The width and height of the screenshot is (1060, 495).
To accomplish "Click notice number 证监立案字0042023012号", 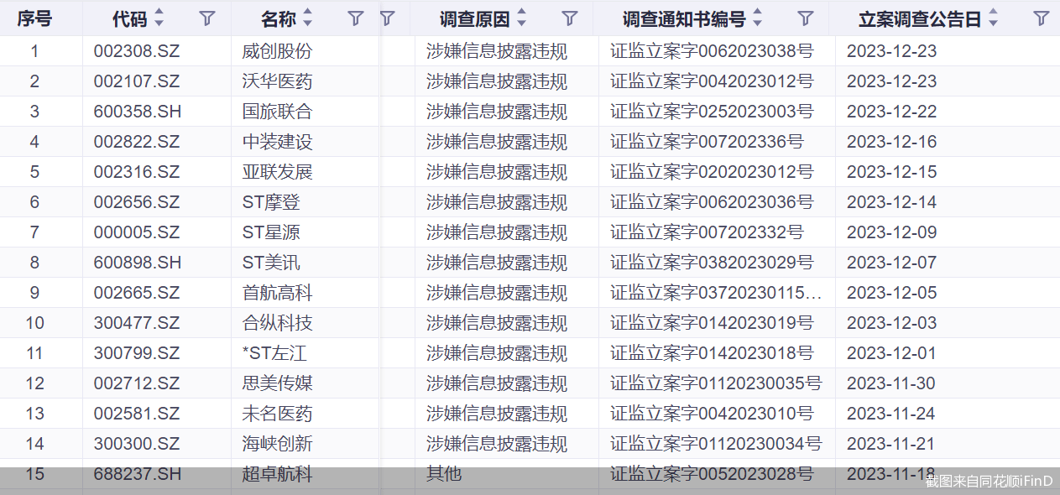I will coord(712,81).
